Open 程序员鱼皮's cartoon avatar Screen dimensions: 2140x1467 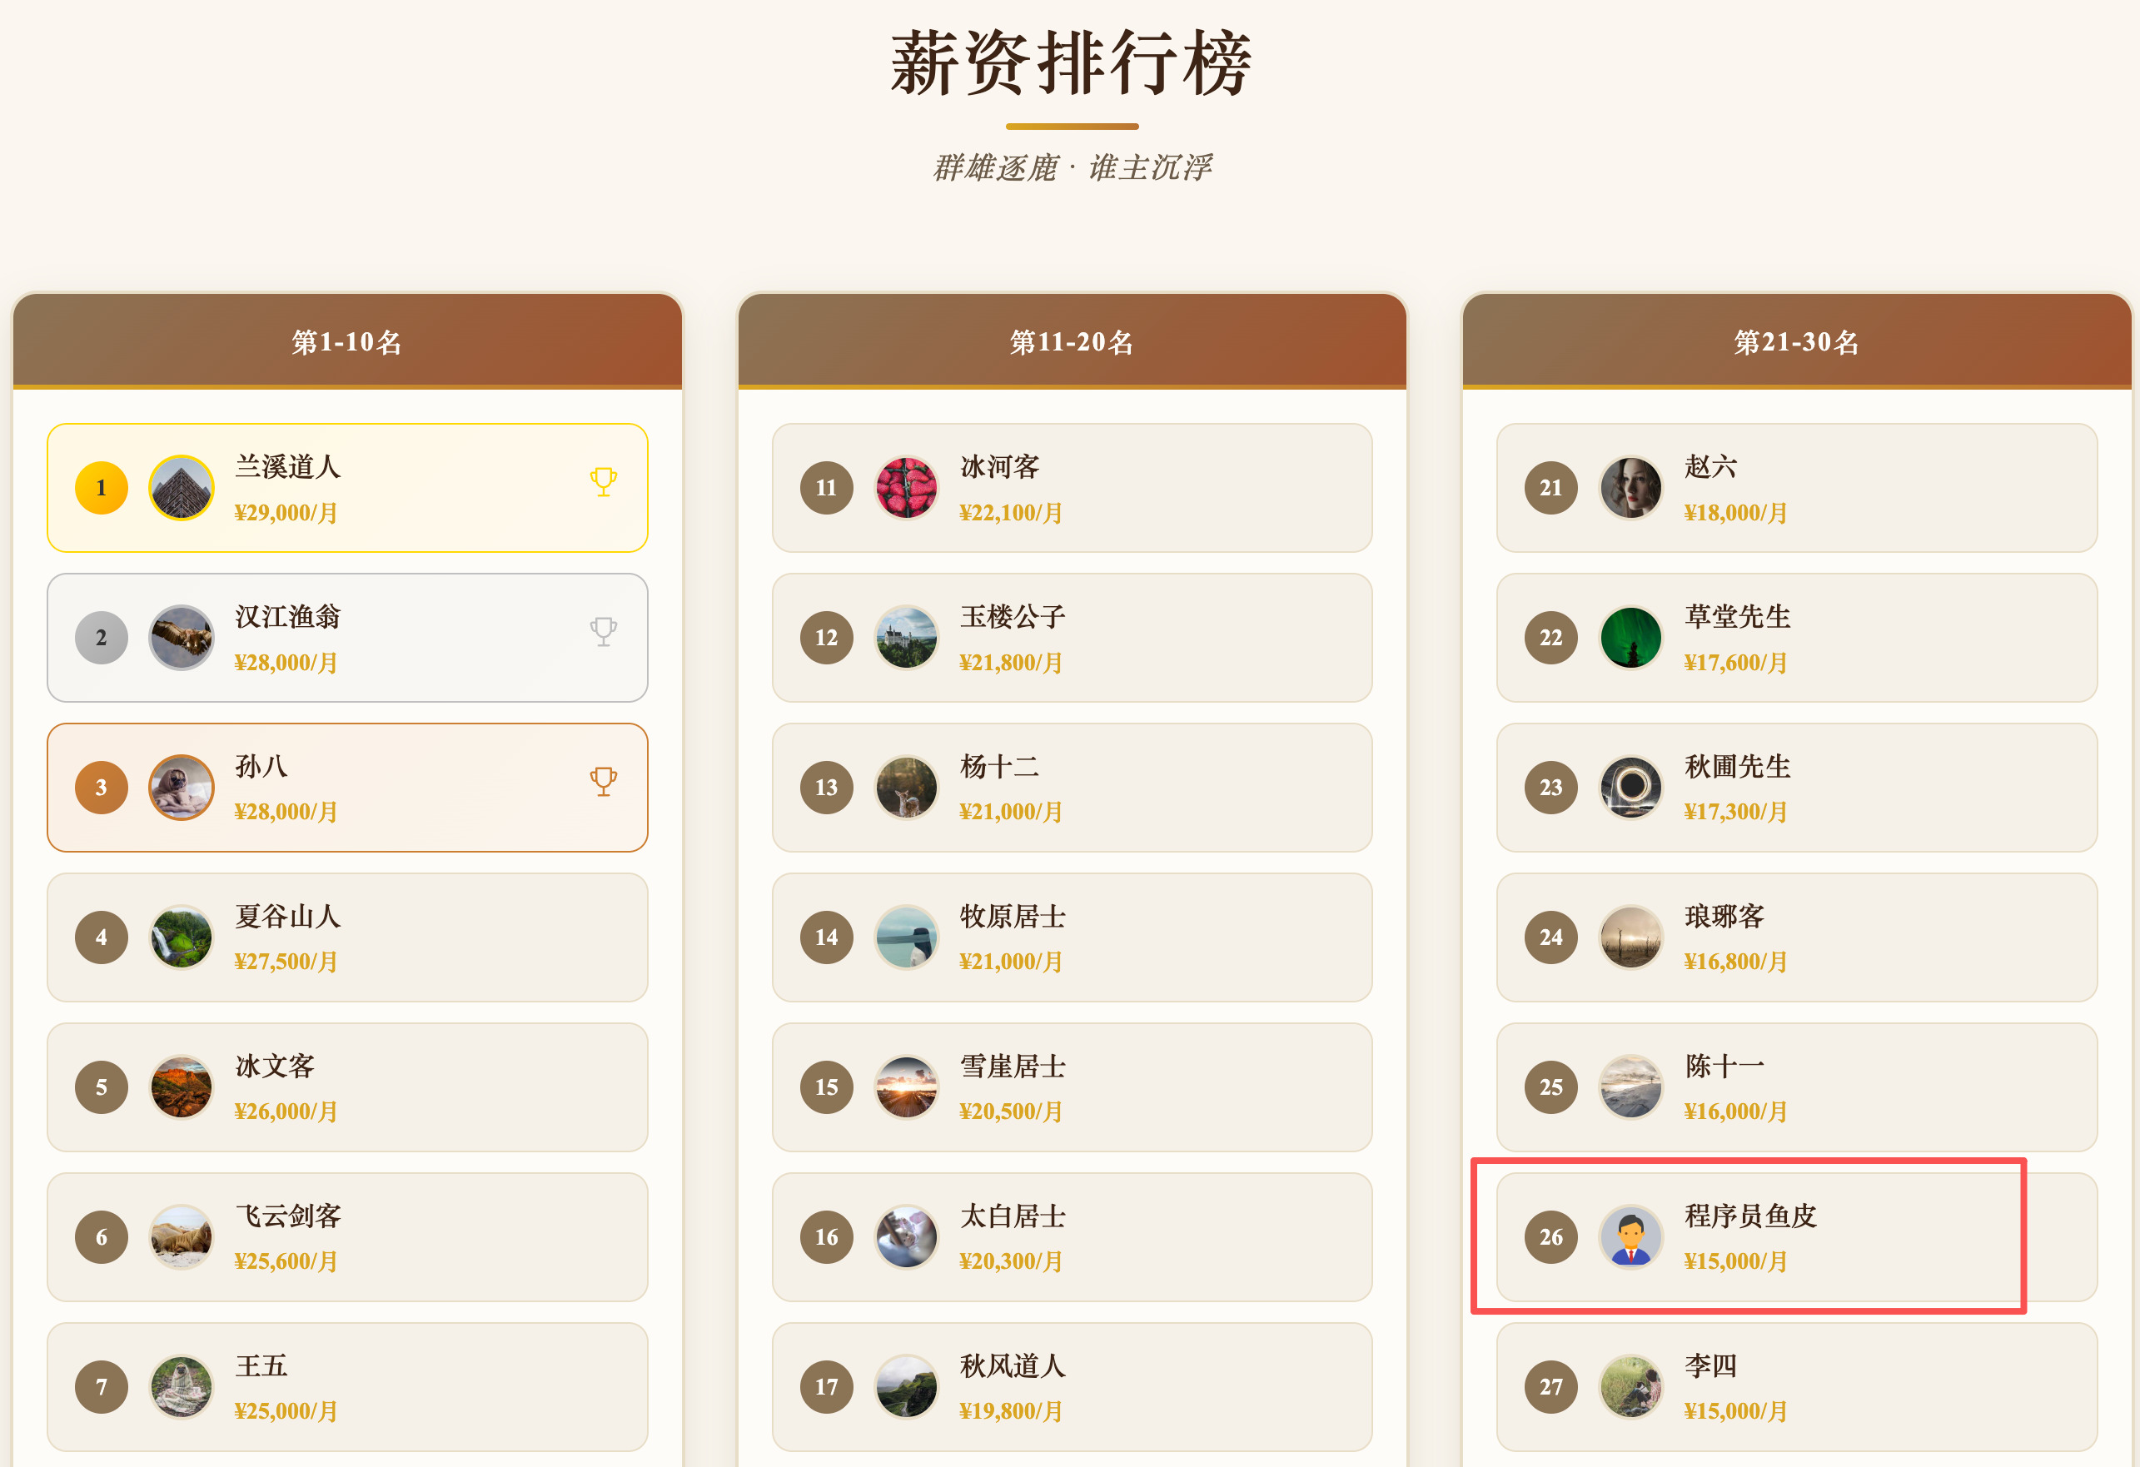(1630, 1236)
